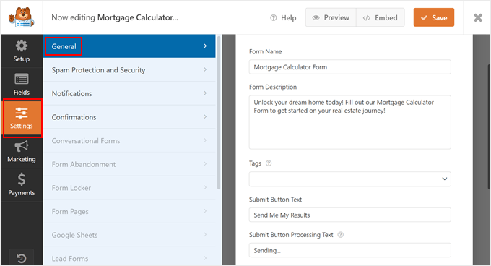The image size is (491, 266).
Task: Select the Settings sliders icon
Action: [x=21, y=113]
